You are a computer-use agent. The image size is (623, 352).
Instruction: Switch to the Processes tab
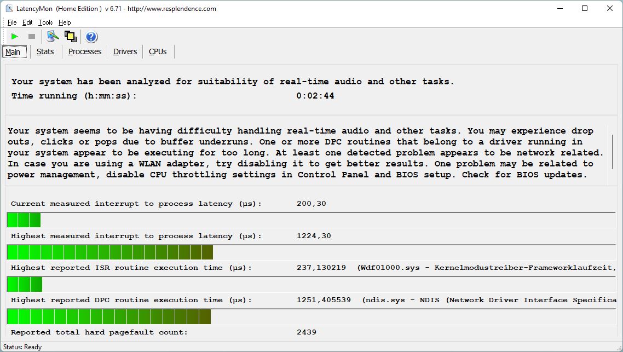[x=85, y=51]
